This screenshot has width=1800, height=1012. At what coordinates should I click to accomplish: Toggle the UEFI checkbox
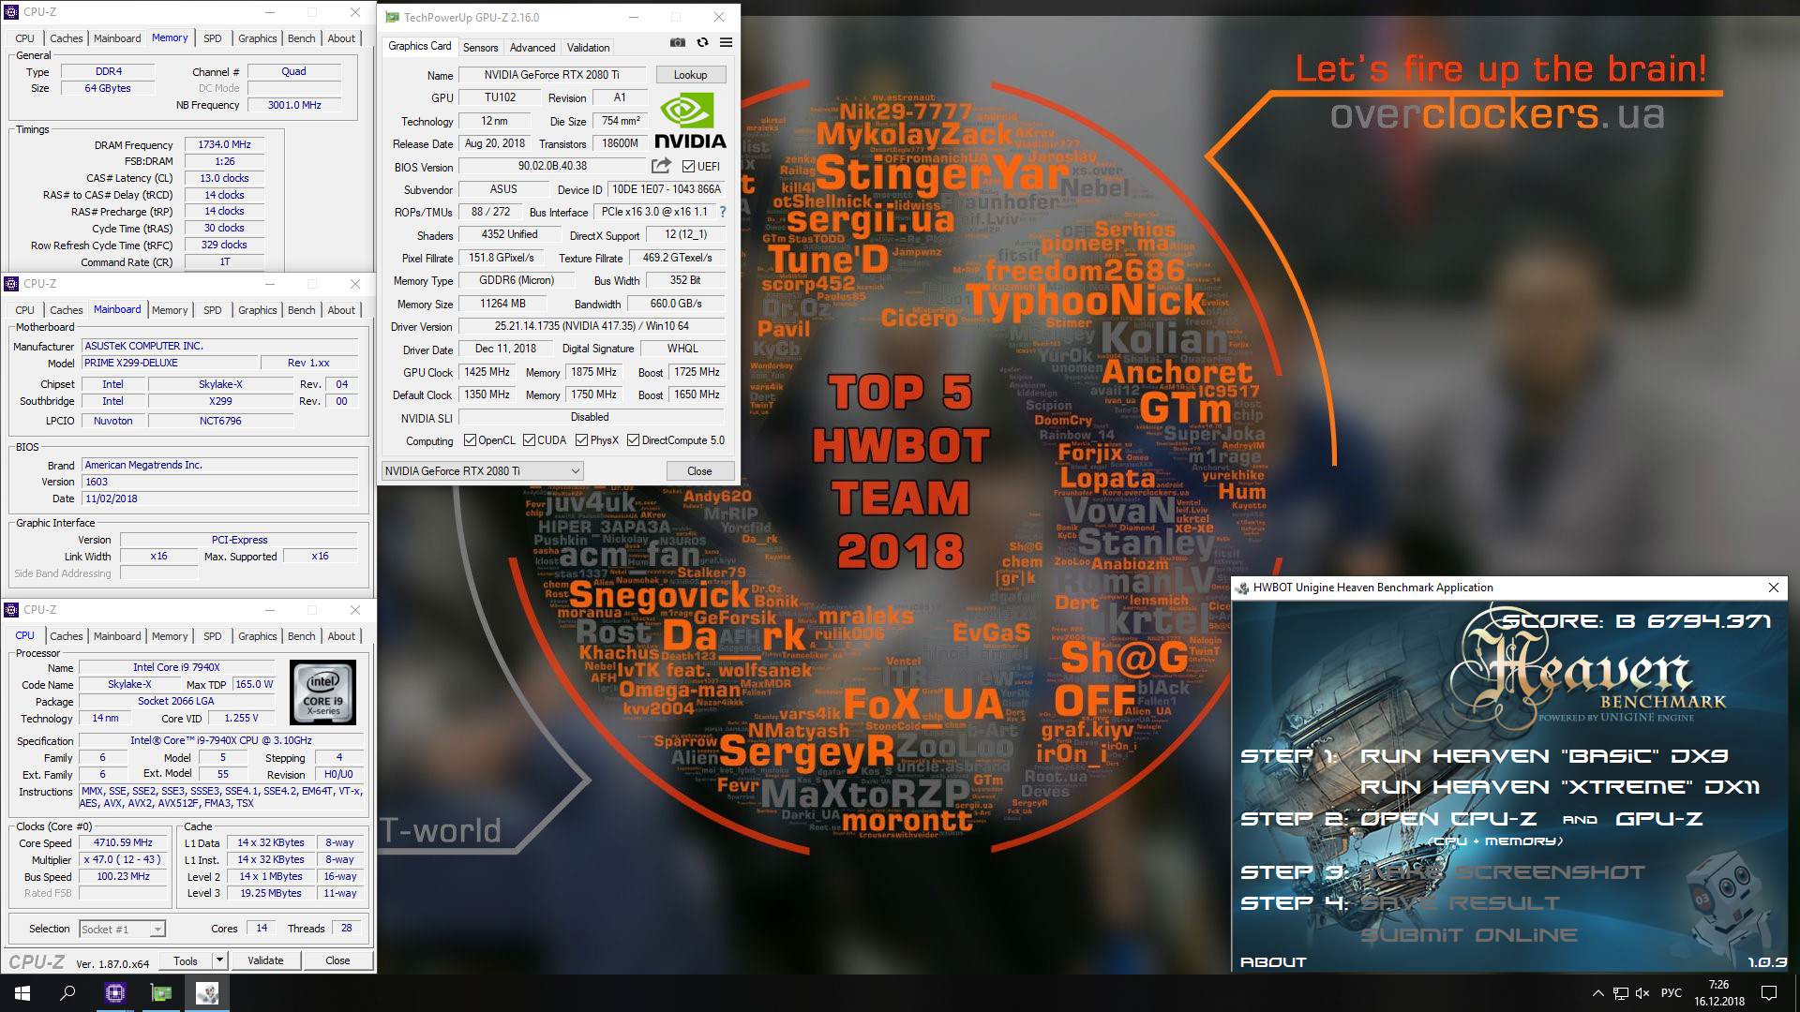coord(688,167)
